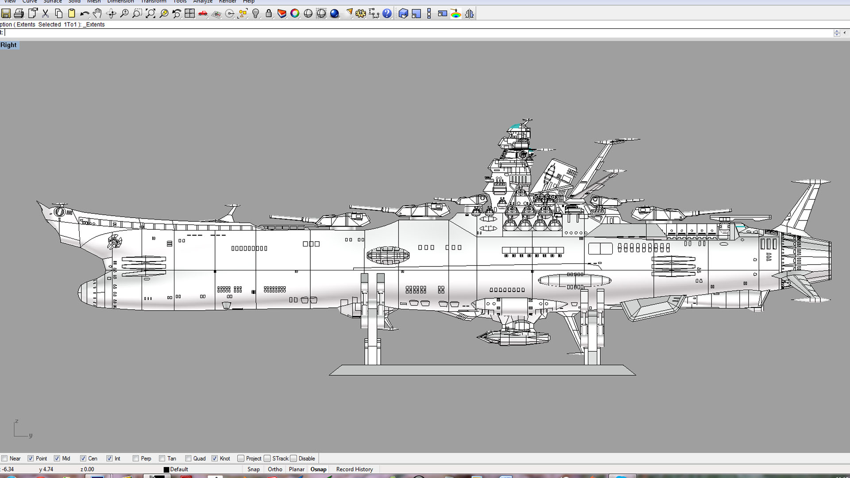Click the four viewports layout icon
This screenshot has height=478, width=850.
point(190,14)
